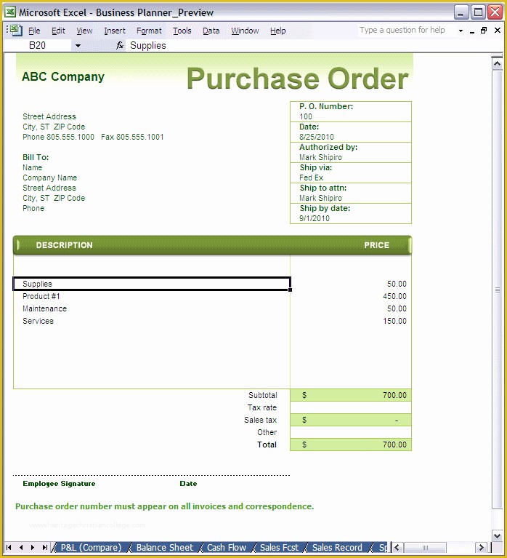
Task: Select the Employee Signature label
Action: tap(59, 484)
